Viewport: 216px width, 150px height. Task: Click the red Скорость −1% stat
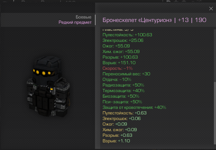(118, 68)
